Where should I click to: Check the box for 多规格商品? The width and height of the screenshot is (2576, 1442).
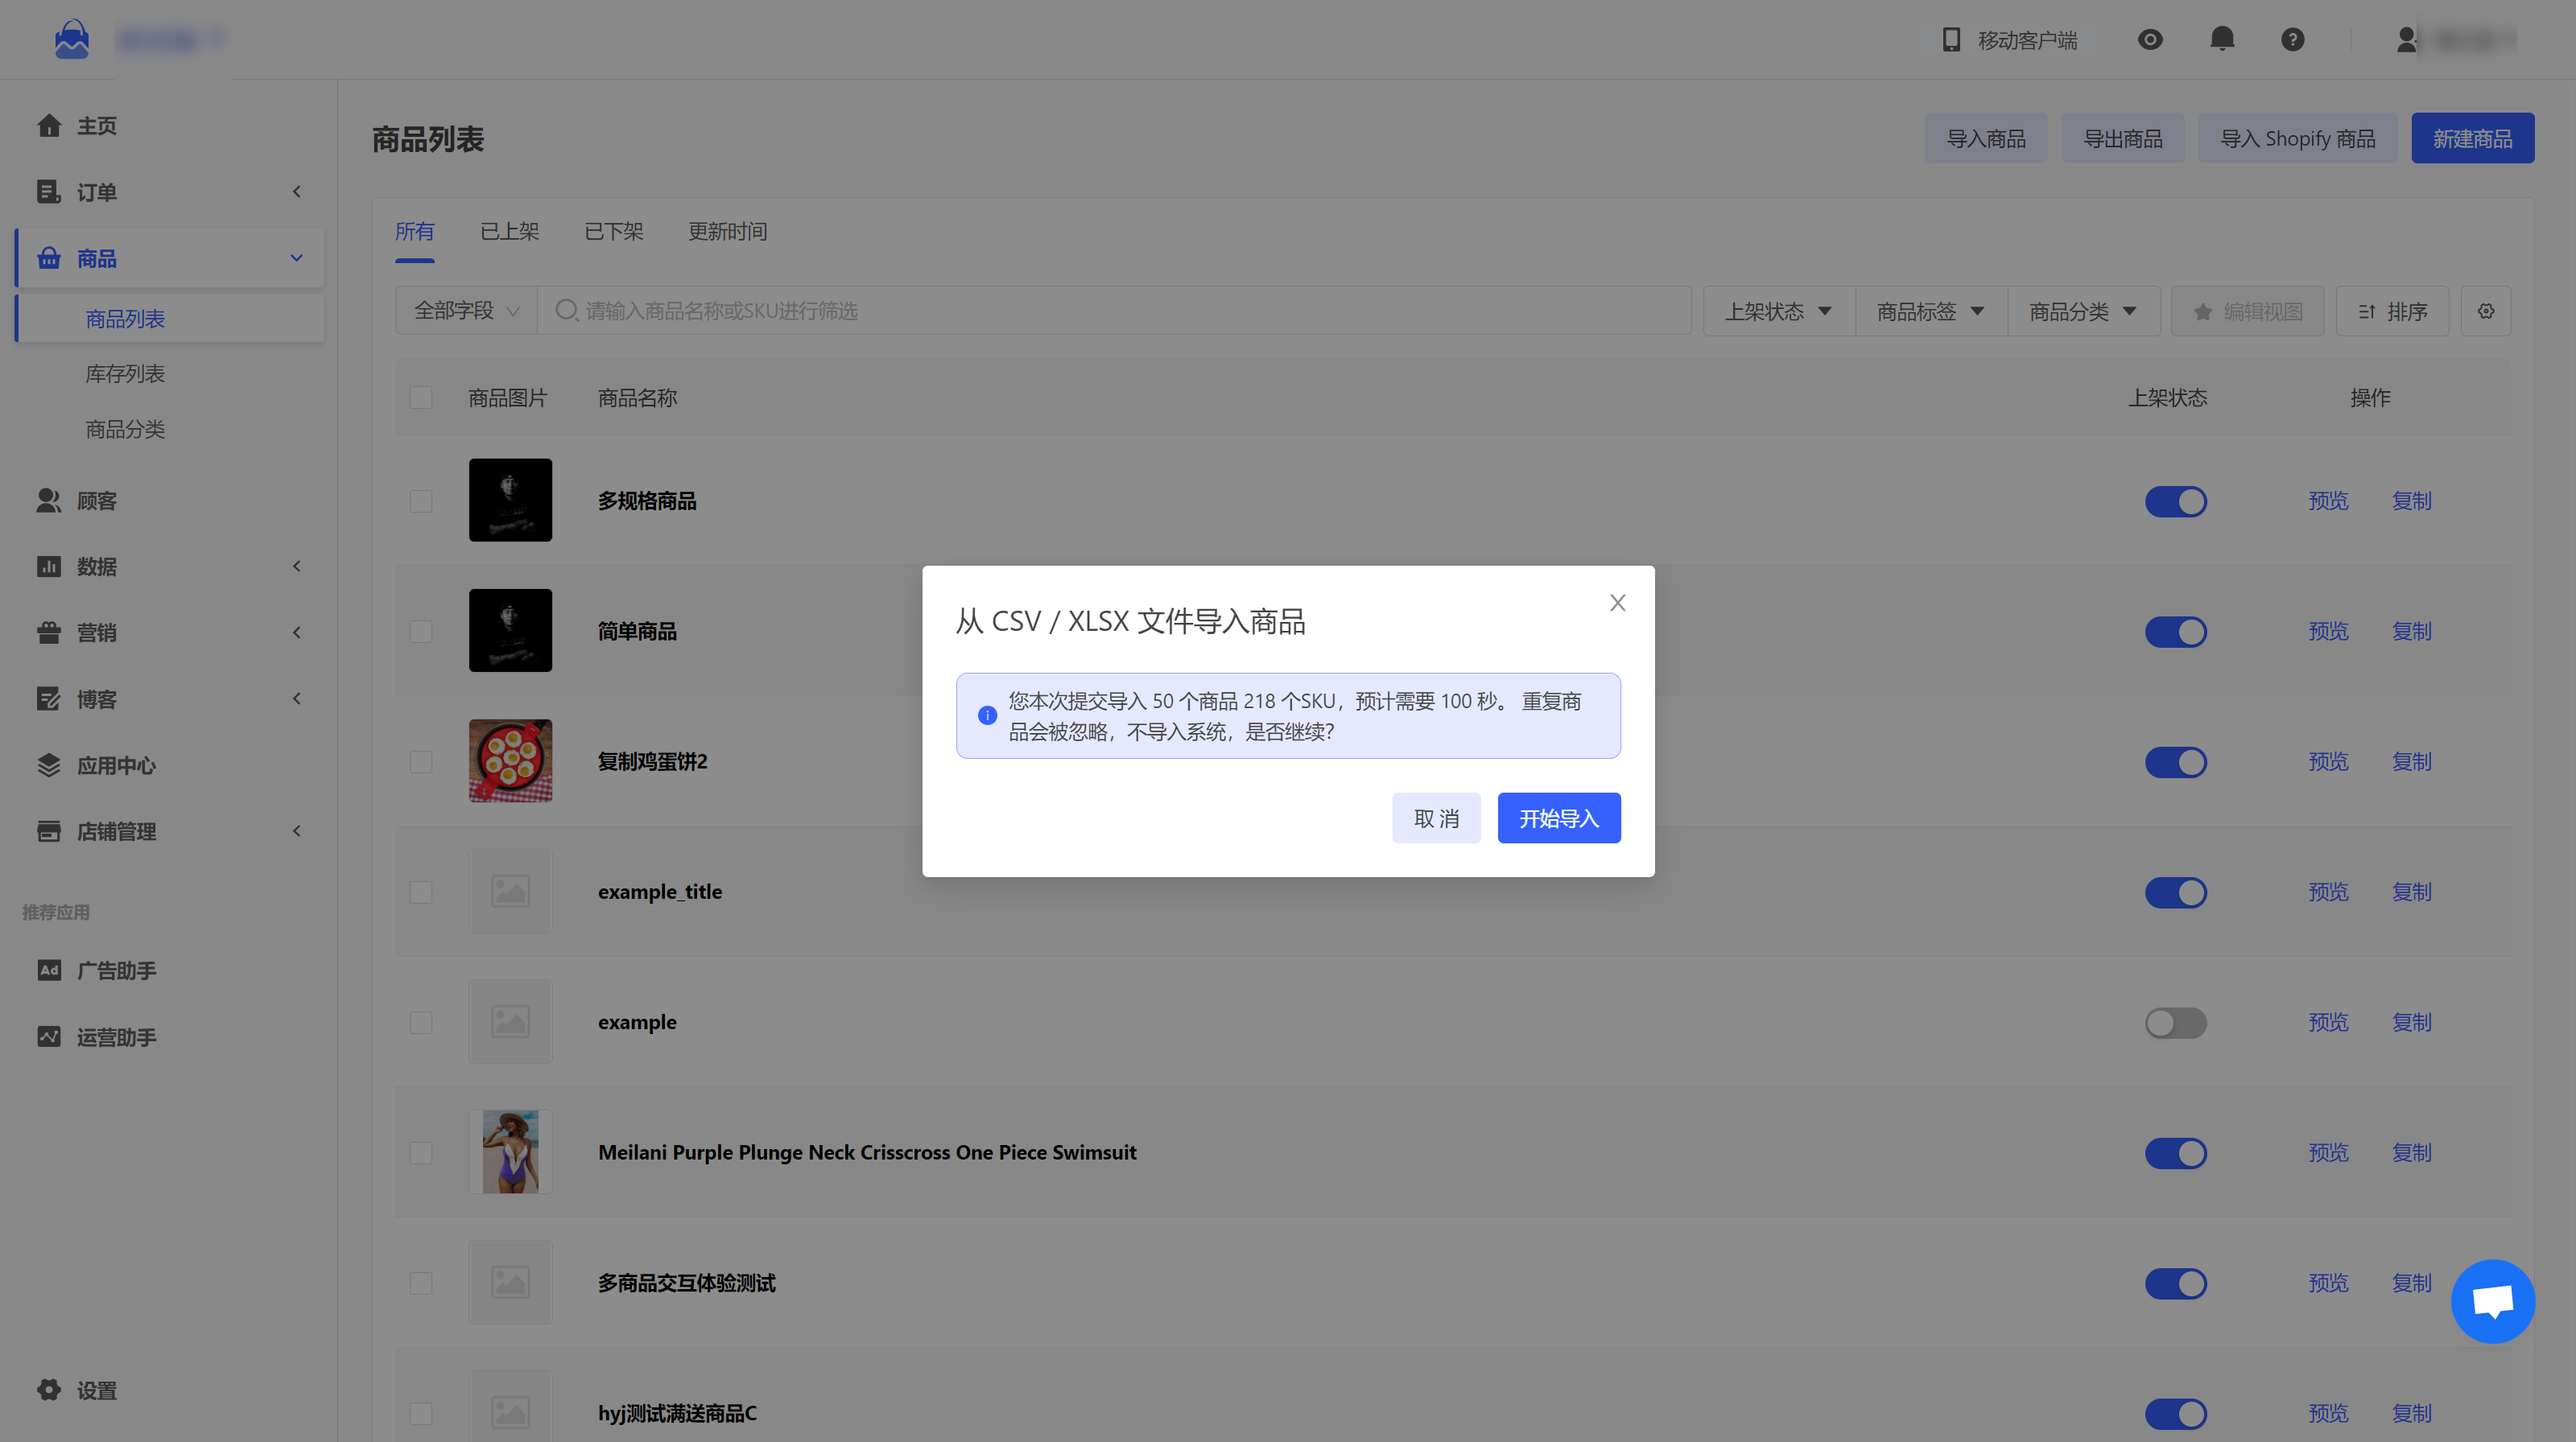[x=421, y=501]
